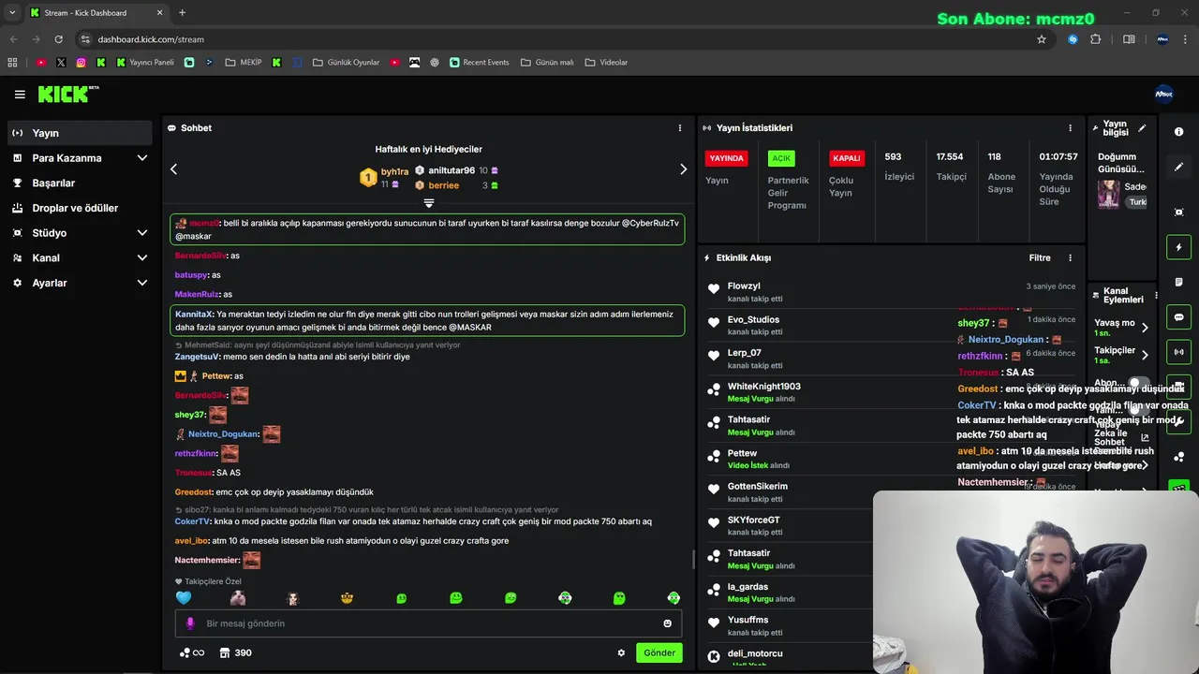This screenshot has width=1199, height=674.
Task: Open the Sohbet panel options menu
Action: click(x=680, y=128)
